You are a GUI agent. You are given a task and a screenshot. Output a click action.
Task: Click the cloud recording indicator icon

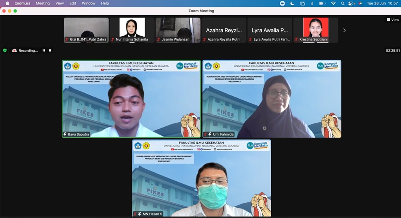(x=14, y=50)
